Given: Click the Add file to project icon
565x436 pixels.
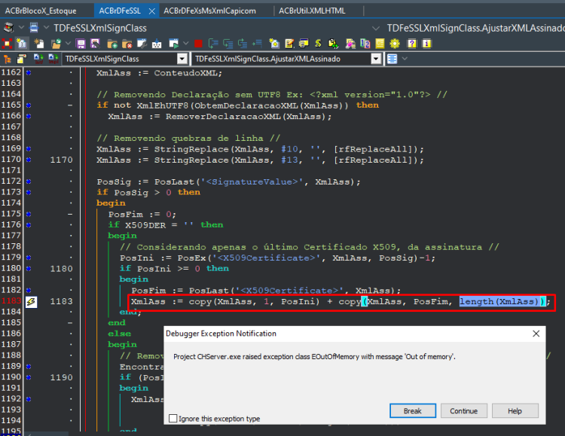Looking at the screenshot, I should coord(112,44).
